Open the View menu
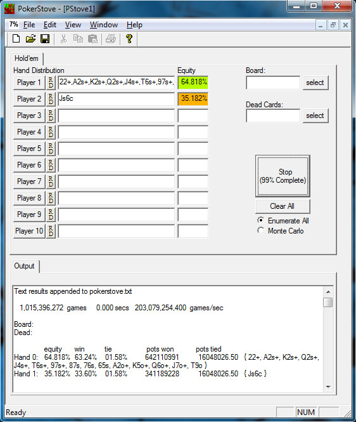This screenshot has height=422, width=356. tap(73, 25)
